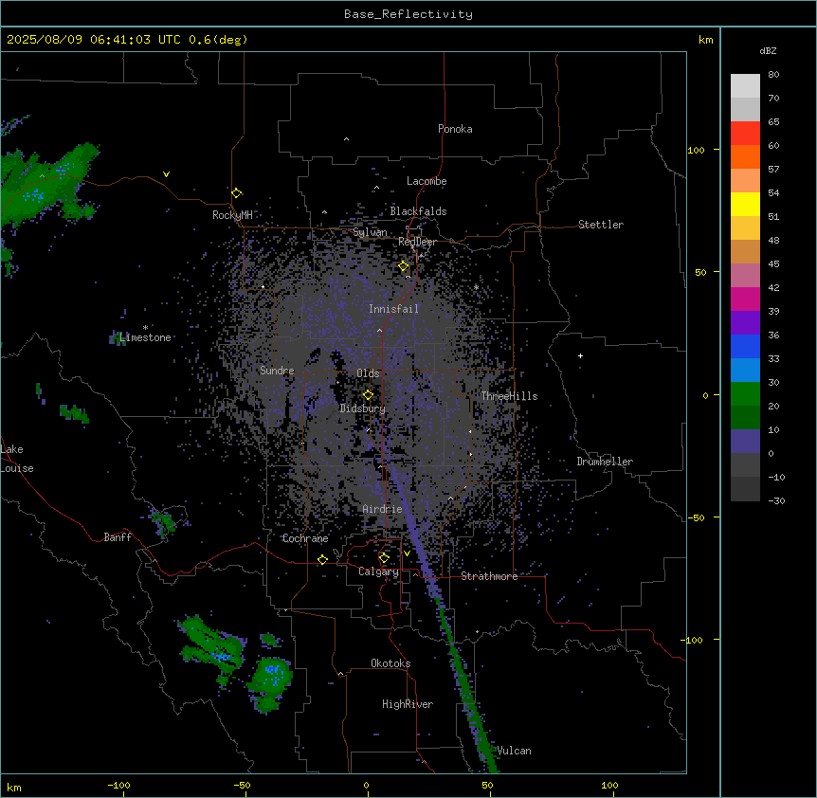Viewport: 817px width, 798px height.
Task: Click the dBZ legend heading
Action: 768,51
